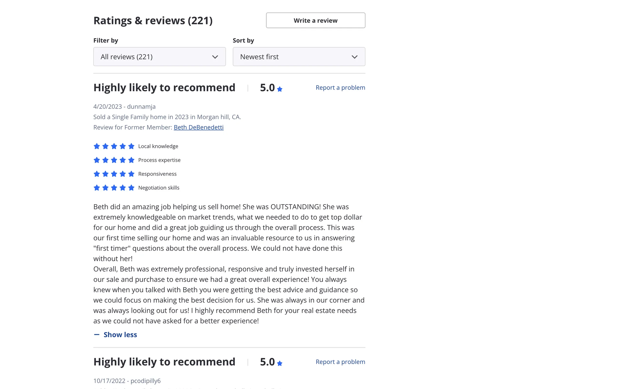The height and width of the screenshot is (389, 622).
Task: Report a problem with pcodipilly6's review
Action: pos(340,362)
